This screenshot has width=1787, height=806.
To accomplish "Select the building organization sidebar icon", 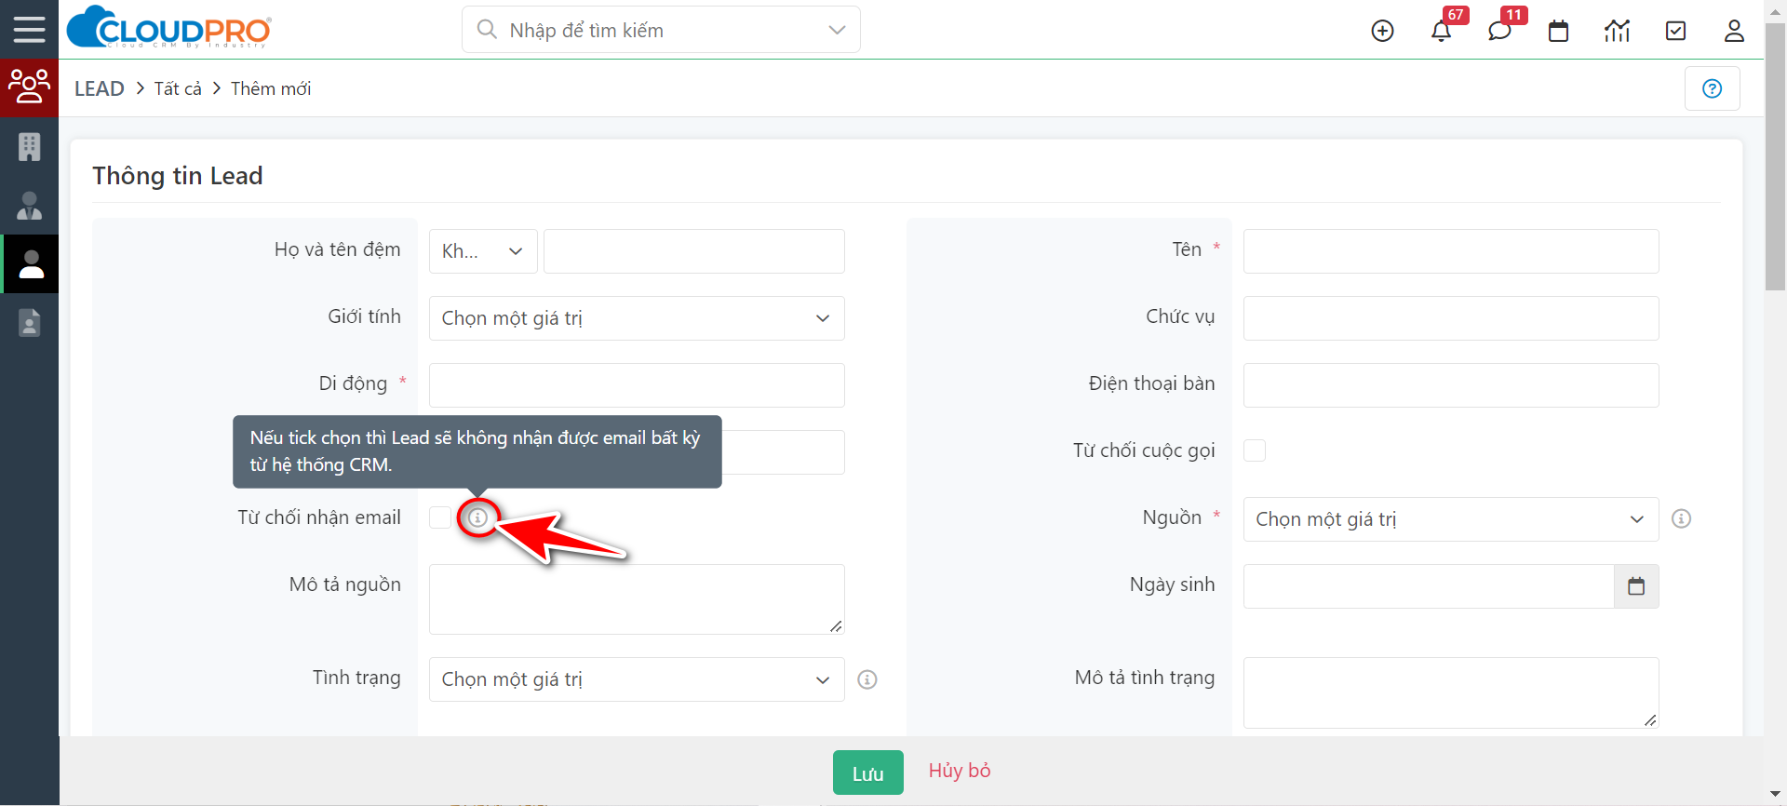I will coord(29,147).
